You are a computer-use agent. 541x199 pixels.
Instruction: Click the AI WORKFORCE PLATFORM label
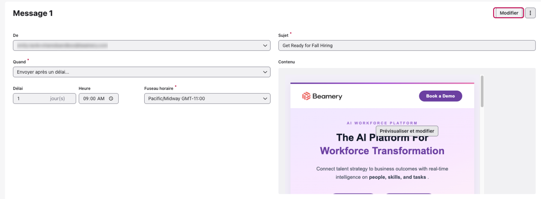382,123
